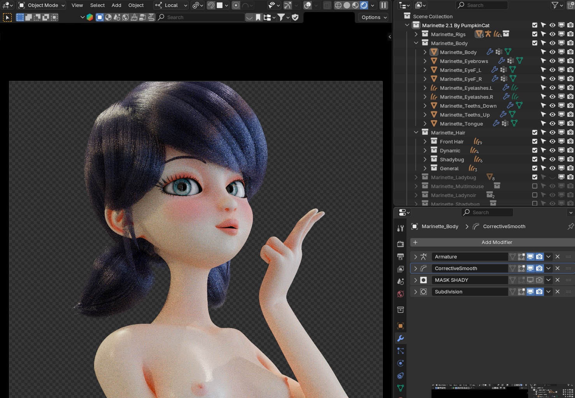
Task: Open the Output properties tab
Action: coord(400,257)
